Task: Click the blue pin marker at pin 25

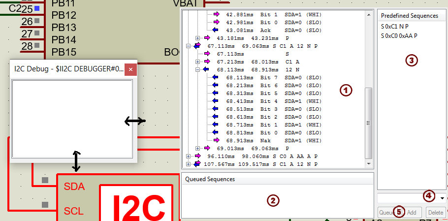Action: tap(37, 8)
